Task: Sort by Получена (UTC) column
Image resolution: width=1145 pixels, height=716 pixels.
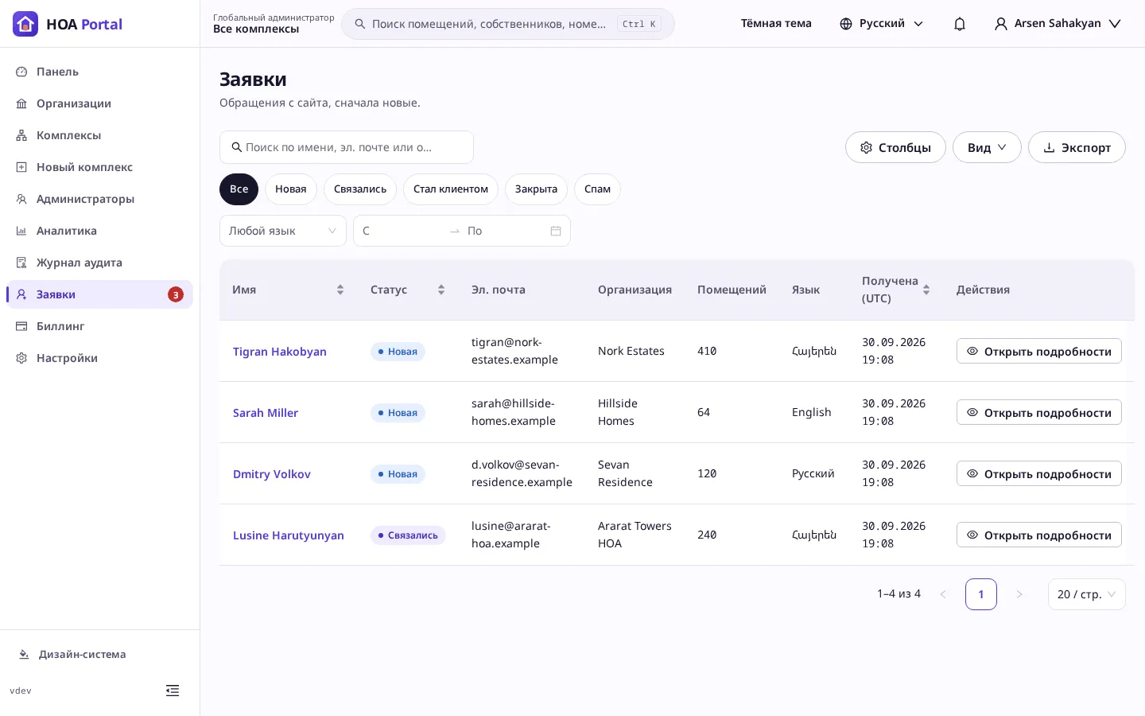Action: pos(895,290)
